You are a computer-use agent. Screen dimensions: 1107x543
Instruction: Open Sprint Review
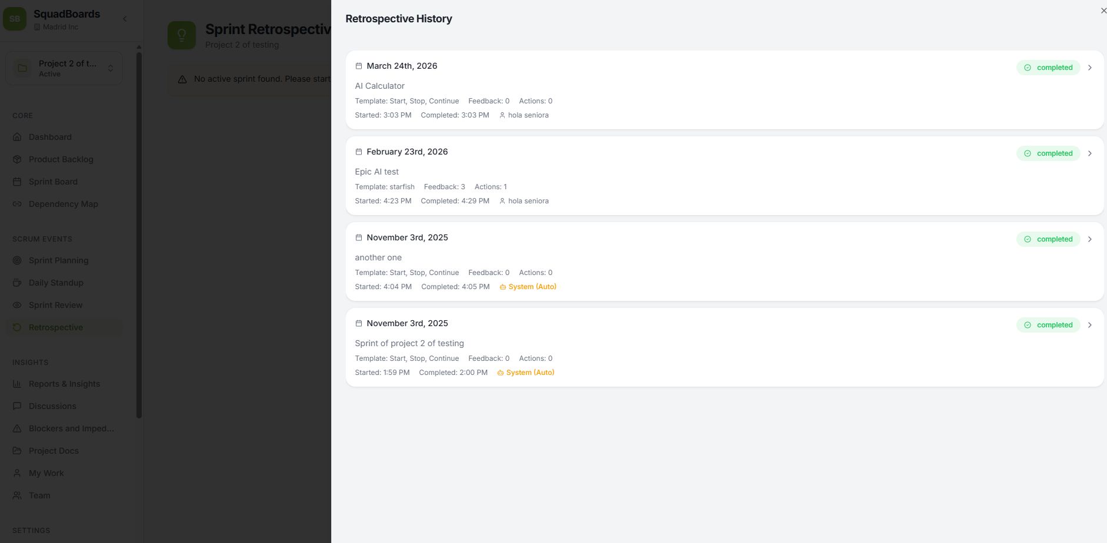point(55,305)
